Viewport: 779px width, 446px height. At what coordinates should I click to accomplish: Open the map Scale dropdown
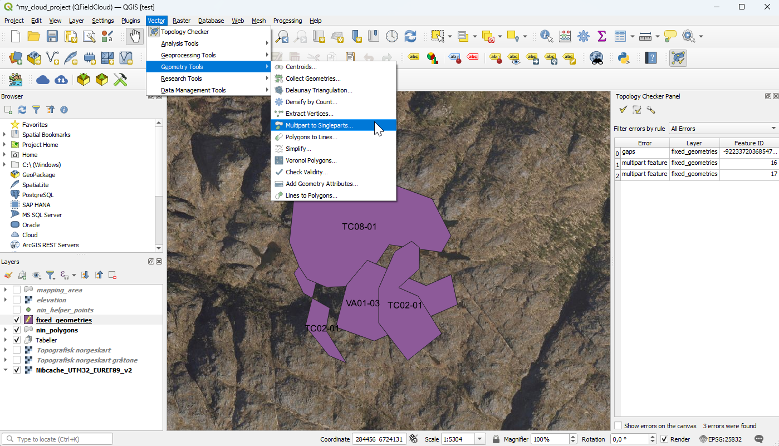pos(480,439)
